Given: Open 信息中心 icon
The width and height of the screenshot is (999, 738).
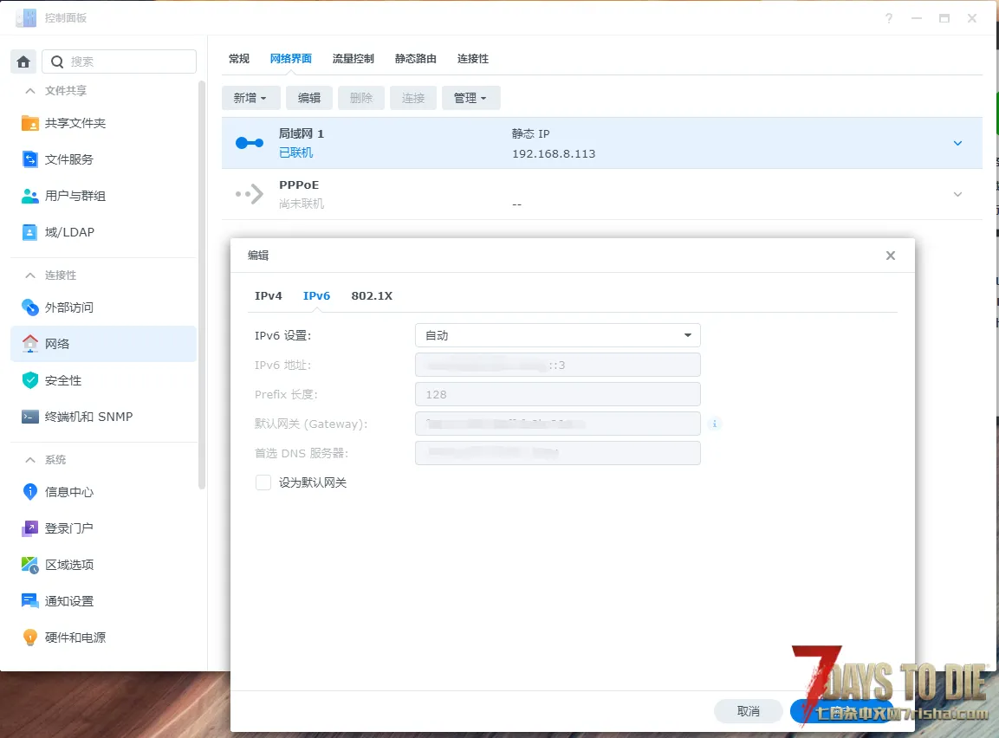Looking at the screenshot, I should (x=30, y=492).
